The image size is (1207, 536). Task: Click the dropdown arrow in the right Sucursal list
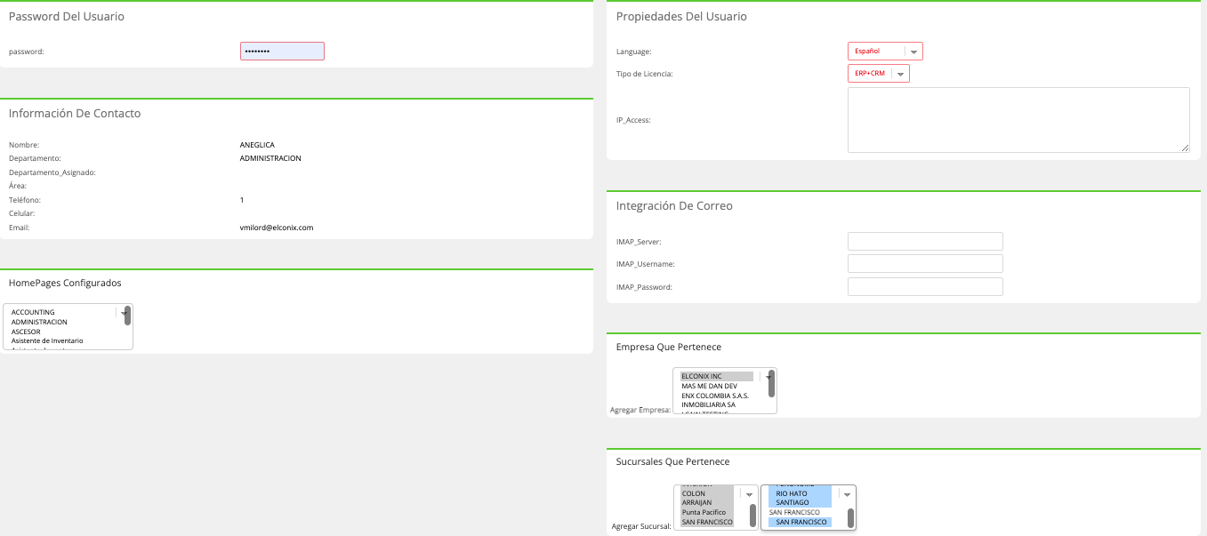[x=848, y=494]
